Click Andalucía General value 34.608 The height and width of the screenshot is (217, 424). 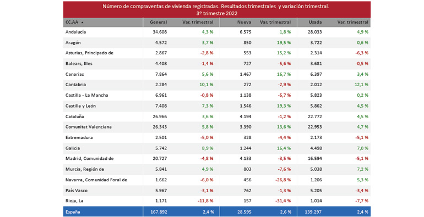click(x=160, y=32)
